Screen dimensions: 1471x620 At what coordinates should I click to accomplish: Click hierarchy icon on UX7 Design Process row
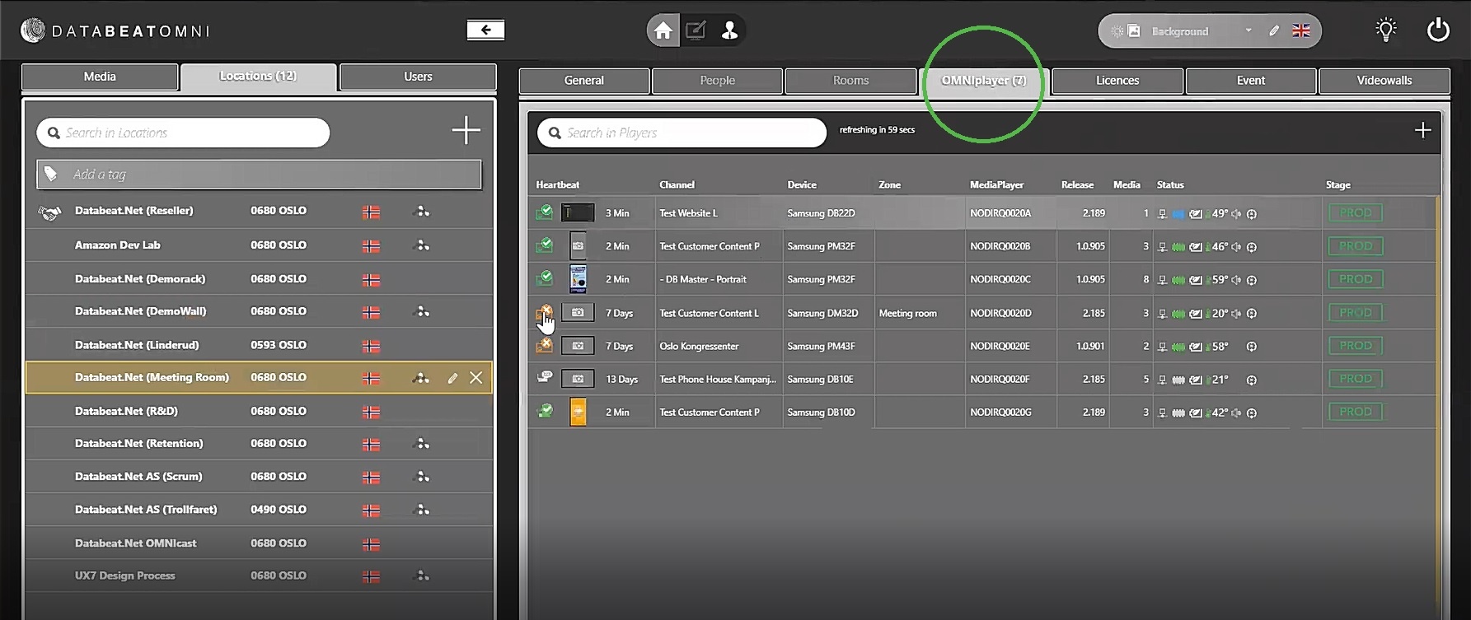(422, 576)
